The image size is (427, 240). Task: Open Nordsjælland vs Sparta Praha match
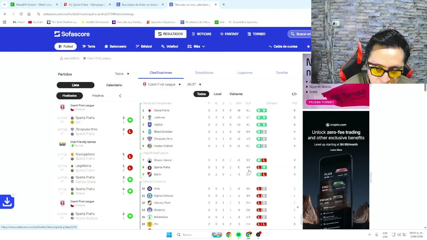click(95, 156)
